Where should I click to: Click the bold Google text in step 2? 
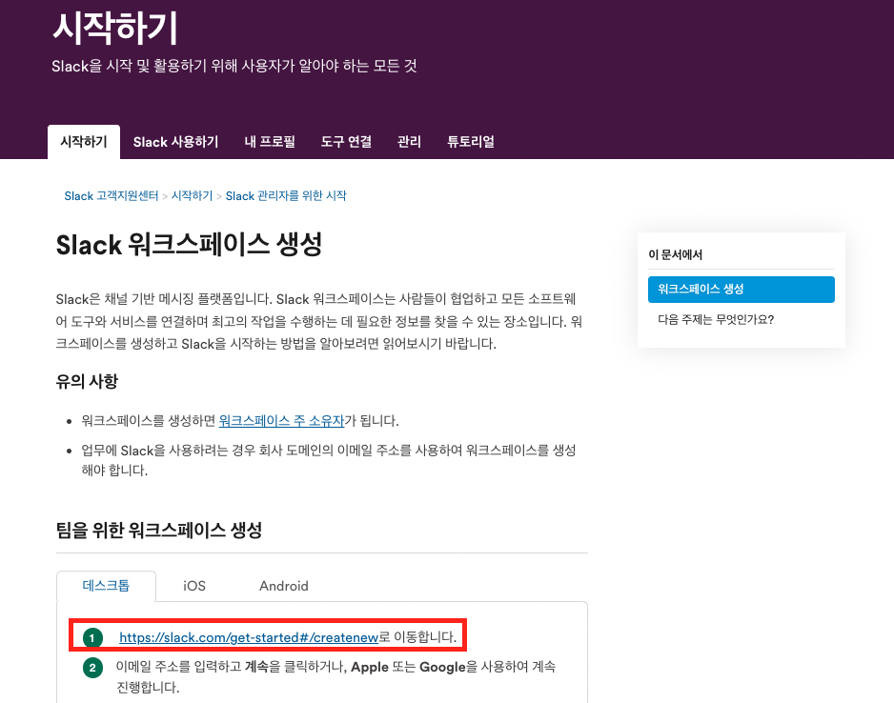tap(442, 667)
